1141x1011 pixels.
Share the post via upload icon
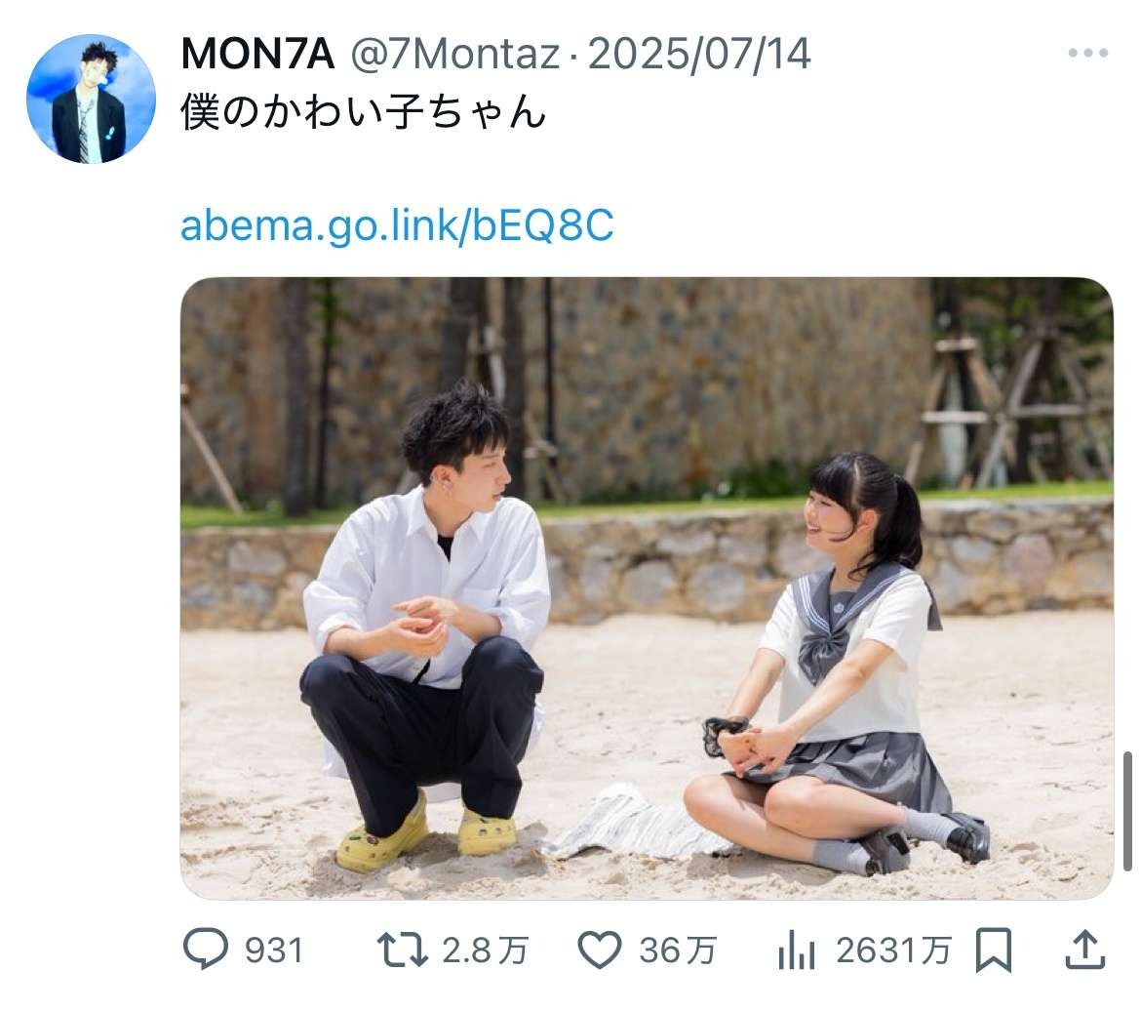pyautogui.click(x=1085, y=950)
